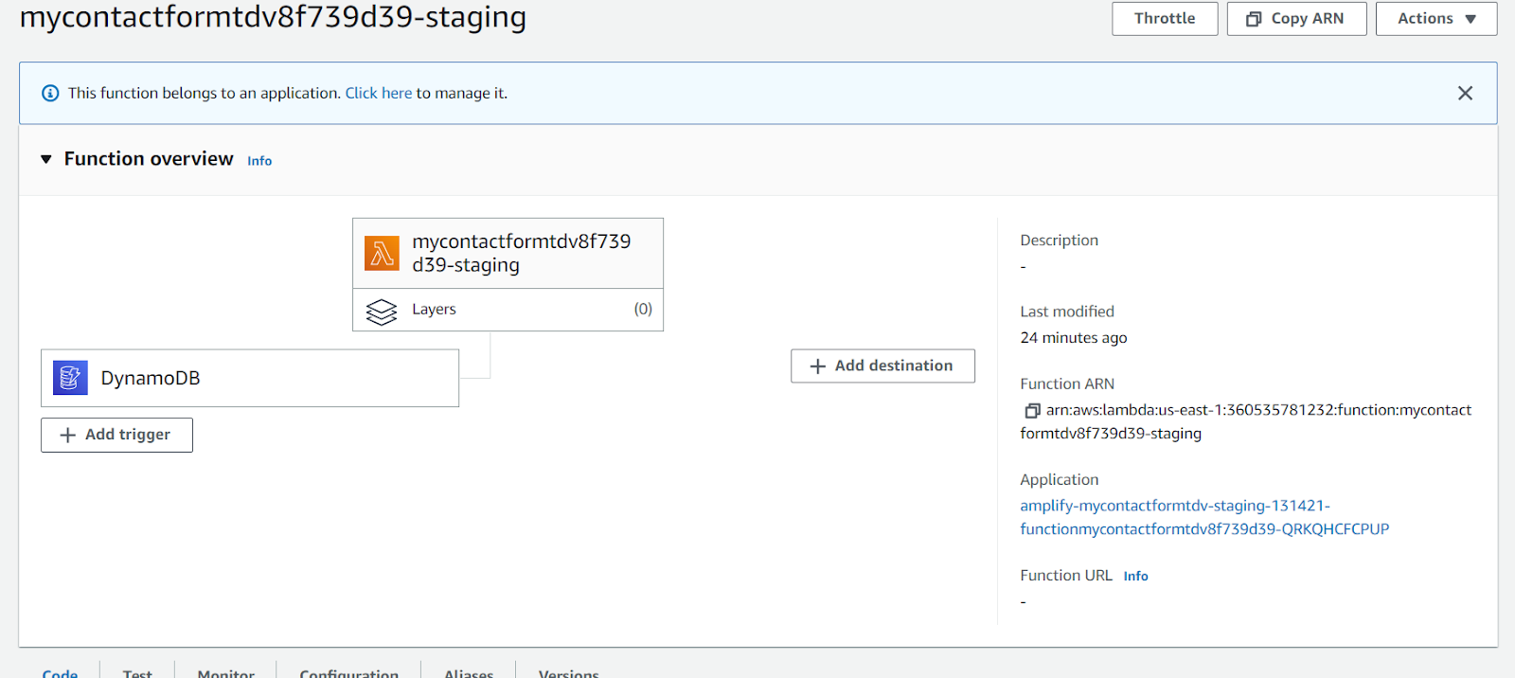Open the Actions dropdown menu

click(1436, 19)
